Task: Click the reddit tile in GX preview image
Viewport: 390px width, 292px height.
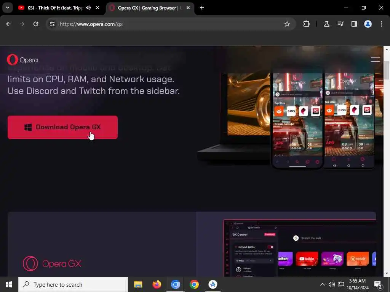Action: [358, 259]
